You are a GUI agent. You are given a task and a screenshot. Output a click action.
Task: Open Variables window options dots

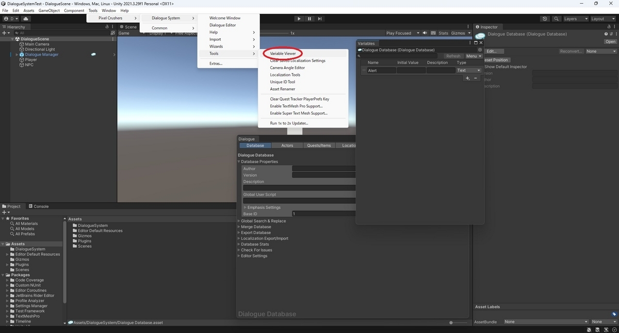pos(470,43)
